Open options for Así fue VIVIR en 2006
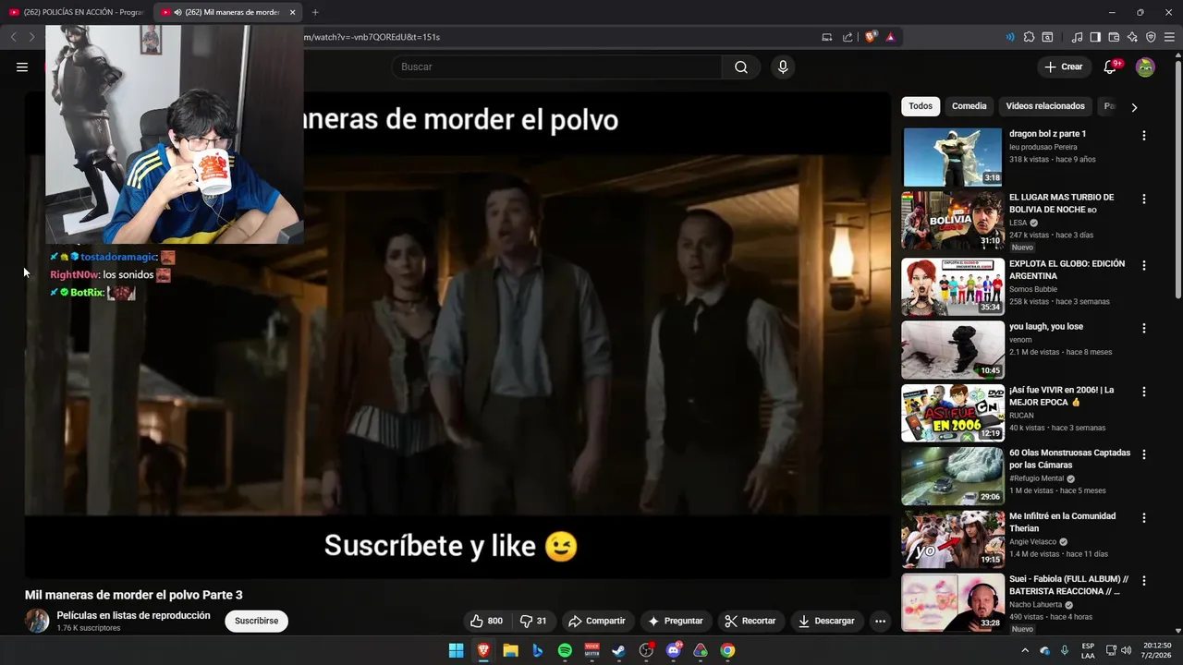Viewport: 1183px width, 665px height. 1144,392
